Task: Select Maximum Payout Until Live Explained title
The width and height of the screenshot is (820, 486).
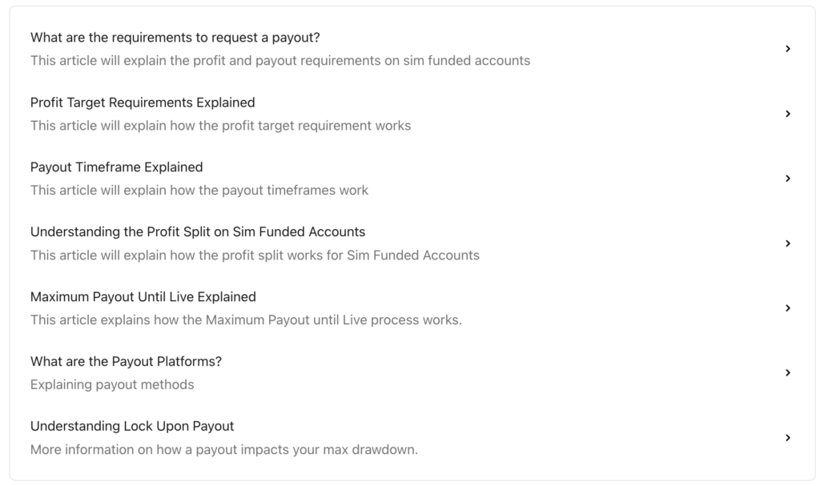Action: 143,296
